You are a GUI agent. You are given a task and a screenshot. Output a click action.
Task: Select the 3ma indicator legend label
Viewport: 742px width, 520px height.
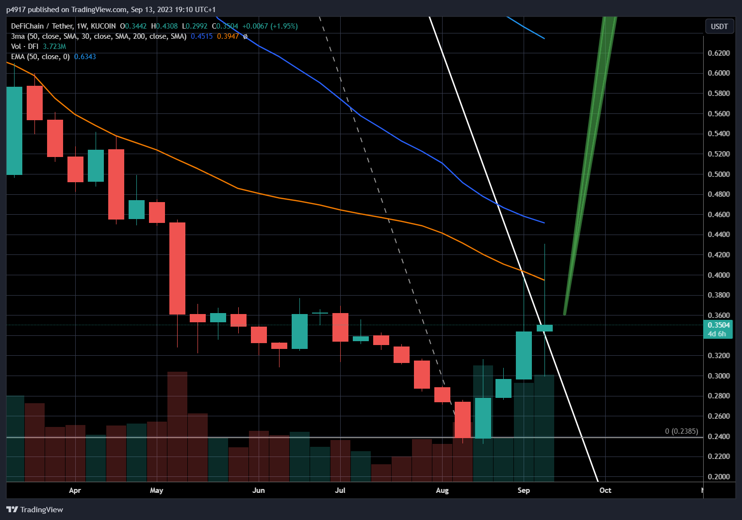(99, 36)
